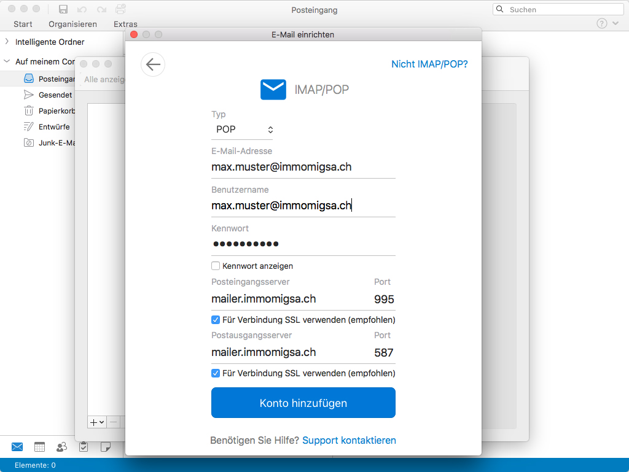Toggle Kennwort anzeigen checkbox
The height and width of the screenshot is (472, 629).
click(x=216, y=266)
